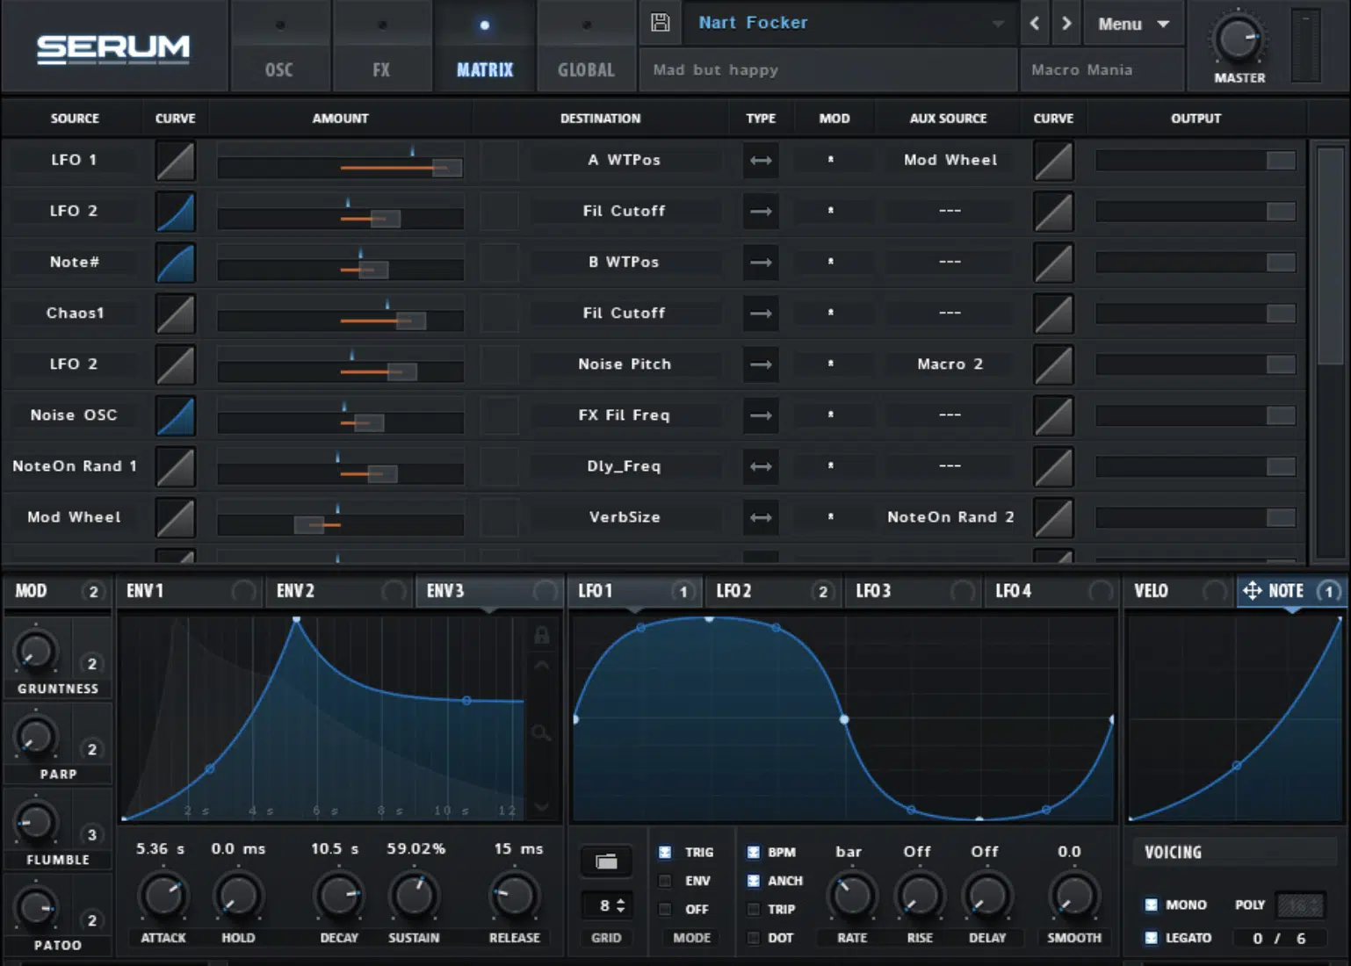Click the NOTE drag-crosshair mod source icon
This screenshot has height=966, width=1351.
click(1252, 591)
